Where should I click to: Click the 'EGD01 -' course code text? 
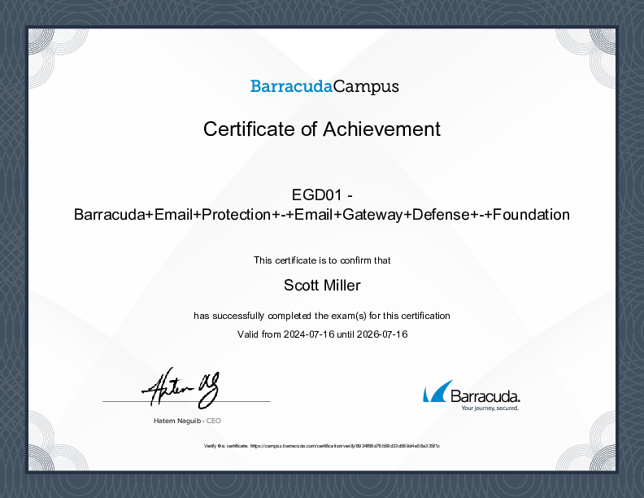pyautogui.click(x=322, y=194)
